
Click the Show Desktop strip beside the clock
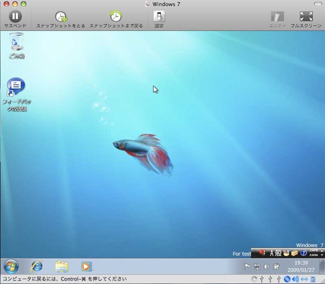coord(322,266)
